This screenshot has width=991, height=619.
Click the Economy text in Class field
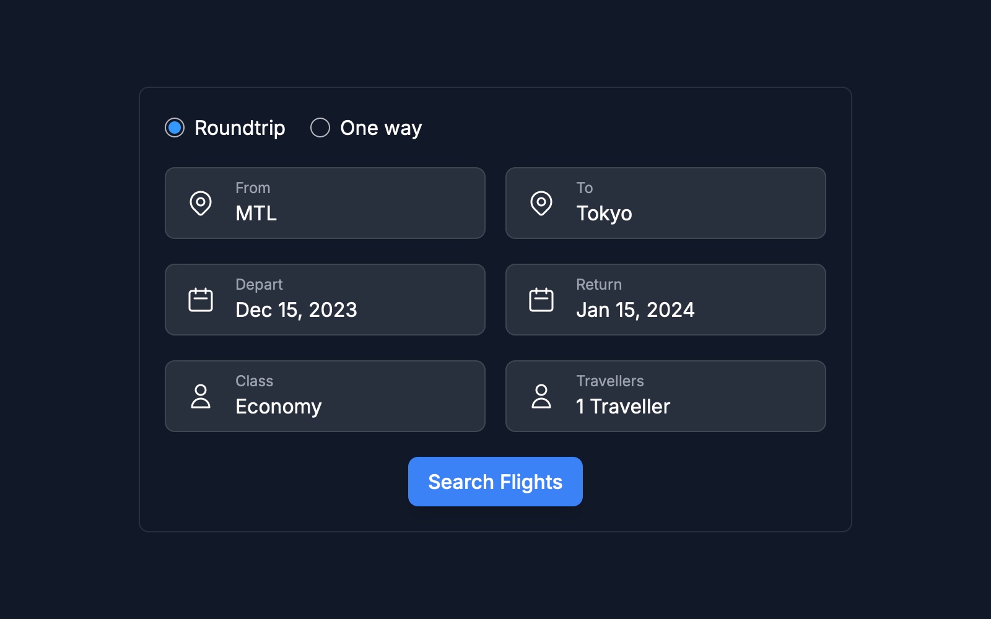tap(279, 407)
